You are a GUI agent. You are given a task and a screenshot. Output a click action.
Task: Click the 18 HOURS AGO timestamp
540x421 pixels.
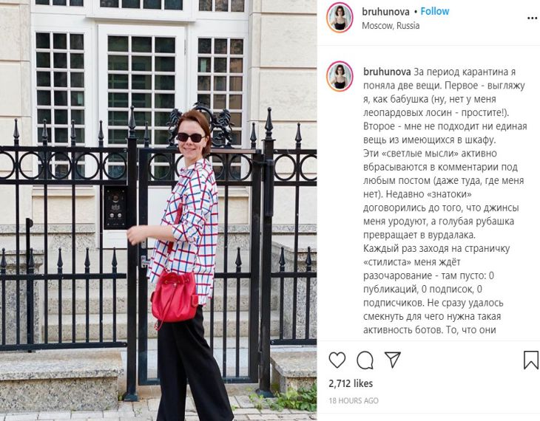pos(354,401)
